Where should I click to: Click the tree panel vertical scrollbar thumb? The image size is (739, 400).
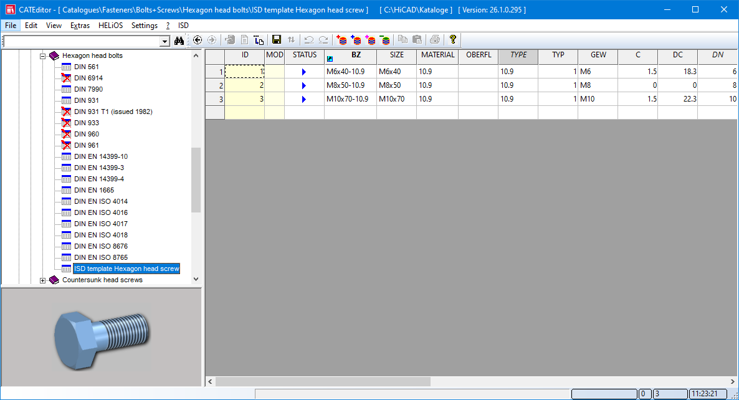tap(196, 180)
